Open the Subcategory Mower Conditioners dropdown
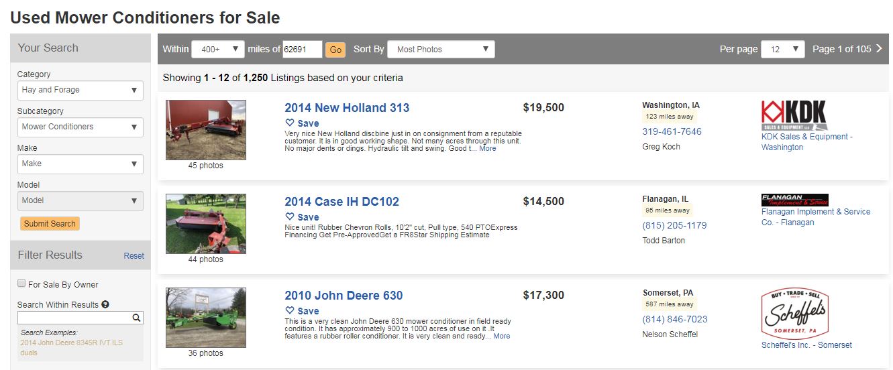Screen dimensions: 893x370 click(x=80, y=127)
